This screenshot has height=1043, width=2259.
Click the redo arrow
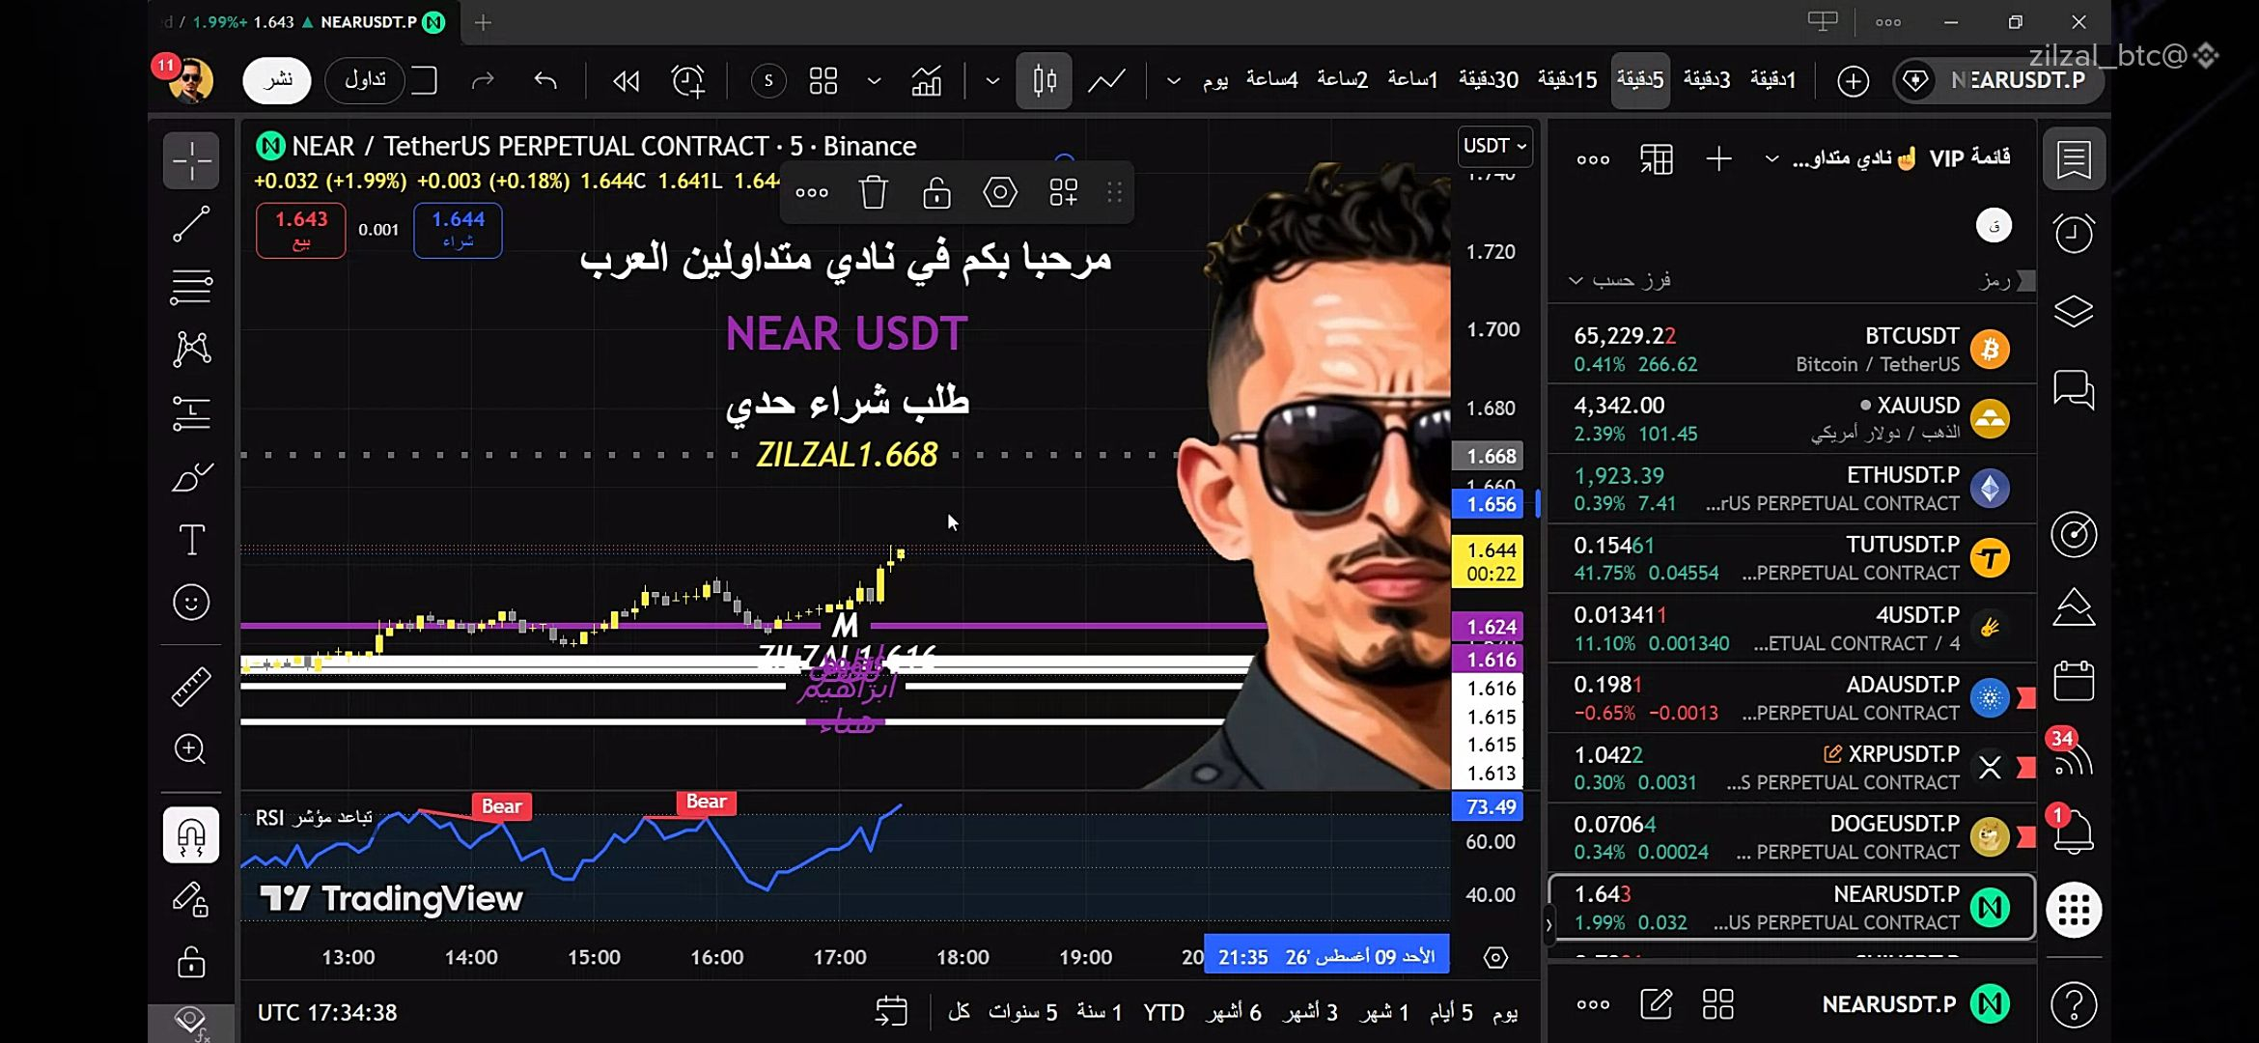coord(483,80)
